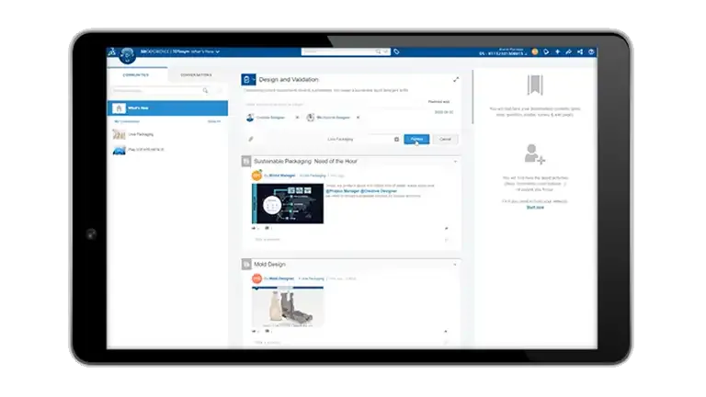This screenshot has width=706, height=397.
Task: Click comment icon on Mold Design post
Action: coord(267,331)
